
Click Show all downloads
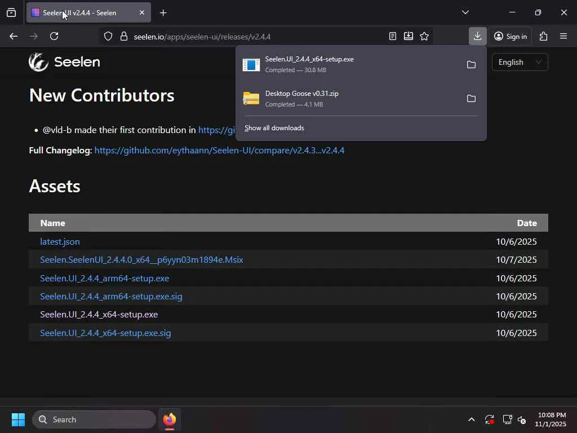(274, 128)
